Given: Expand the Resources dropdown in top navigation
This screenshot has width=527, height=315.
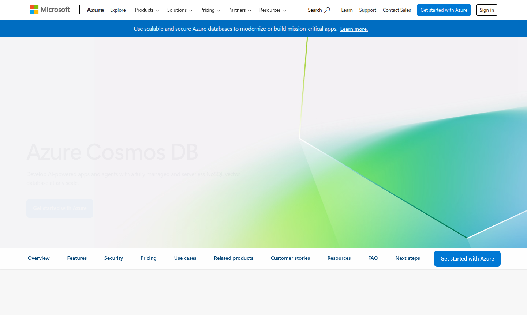Looking at the screenshot, I should pyautogui.click(x=272, y=10).
